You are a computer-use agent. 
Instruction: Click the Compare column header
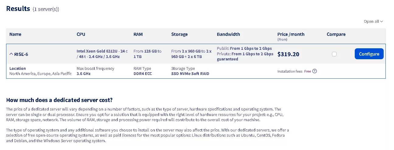point(336,34)
